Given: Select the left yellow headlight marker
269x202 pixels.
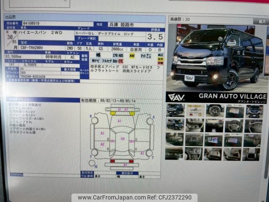Looking at the screenshot, I should tap(113, 113).
